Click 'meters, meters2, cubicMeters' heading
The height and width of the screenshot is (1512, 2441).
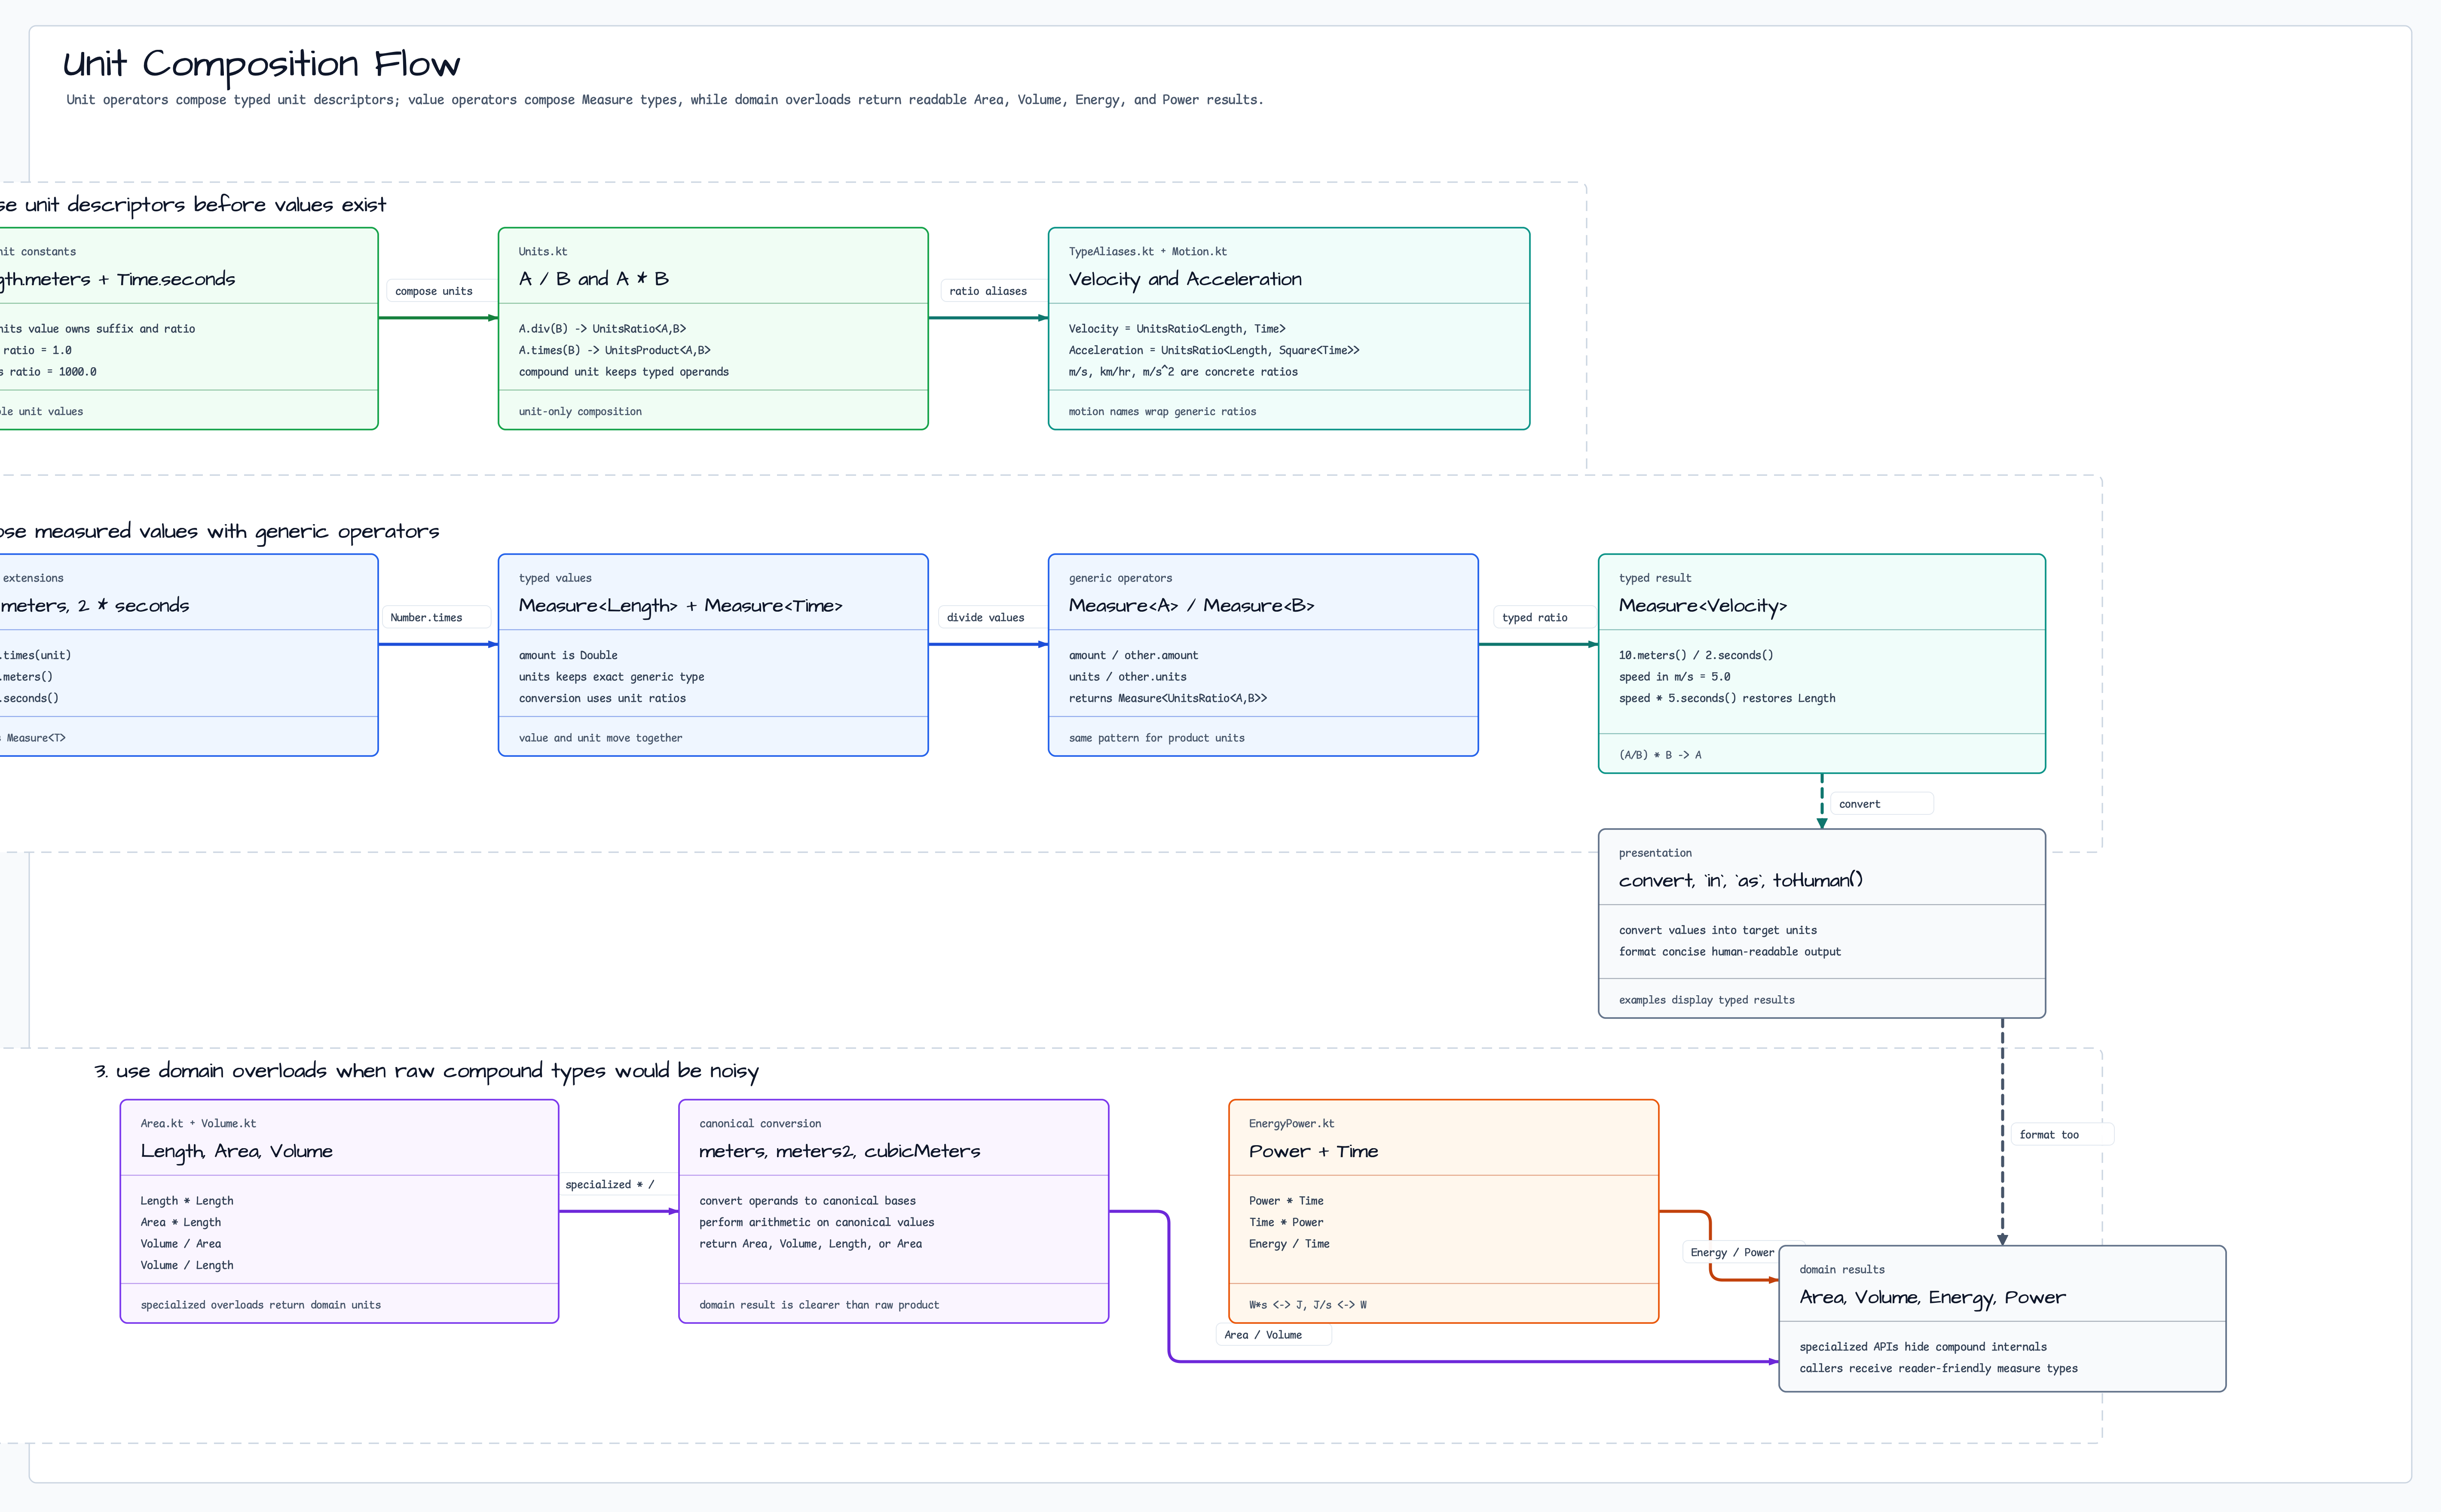point(839,1152)
